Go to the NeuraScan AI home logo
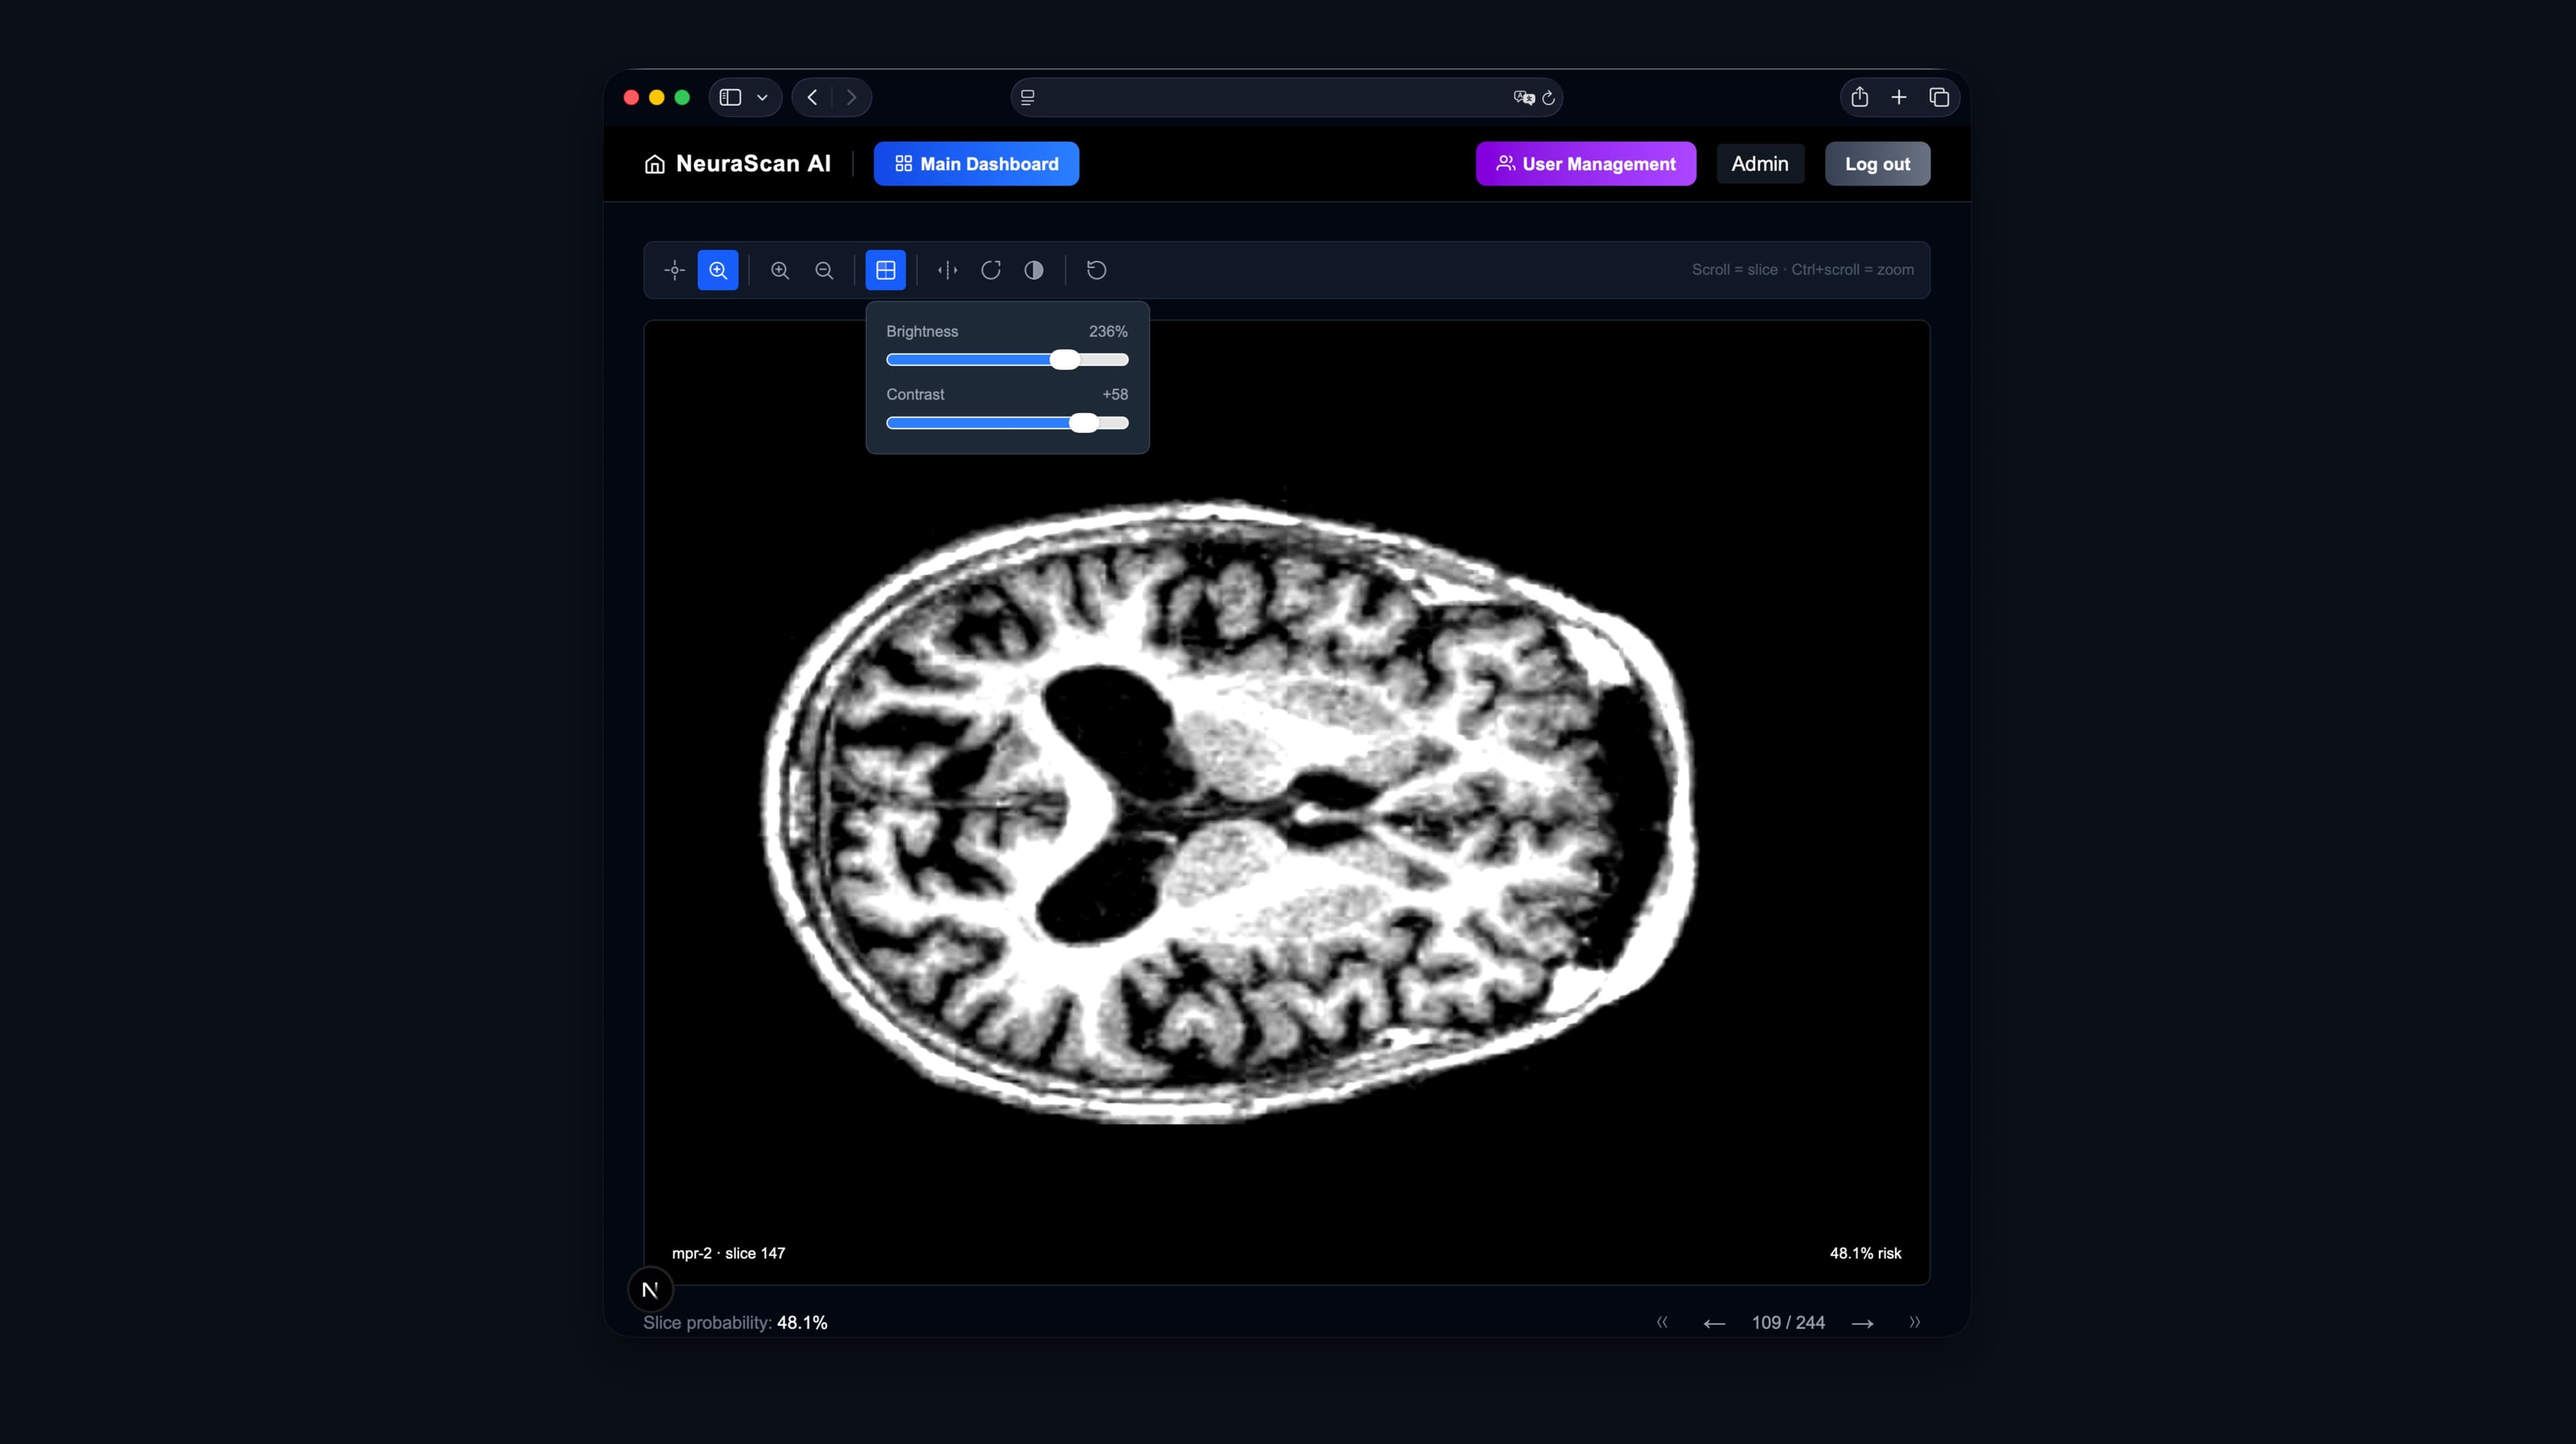The width and height of the screenshot is (2576, 1444). (x=737, y=164)
